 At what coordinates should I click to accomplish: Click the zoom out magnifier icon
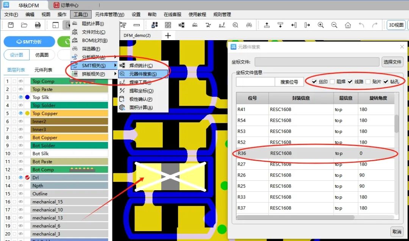click(334, 25)
